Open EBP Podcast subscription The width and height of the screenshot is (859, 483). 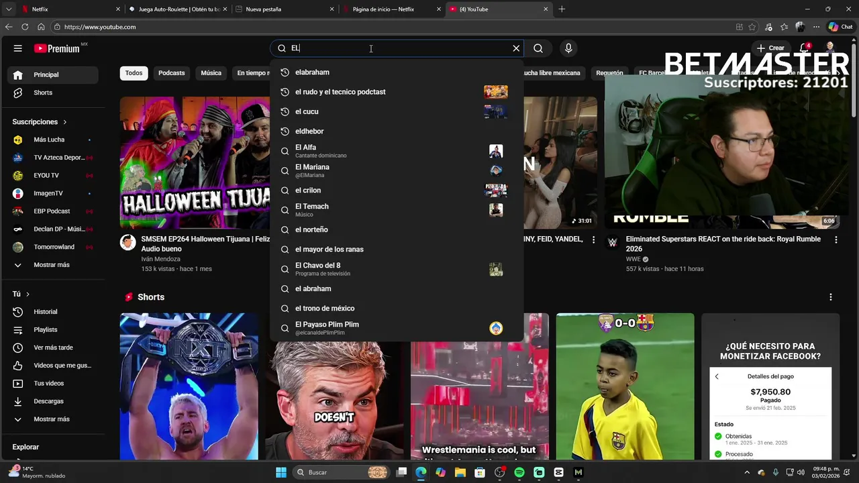[52, 211]
